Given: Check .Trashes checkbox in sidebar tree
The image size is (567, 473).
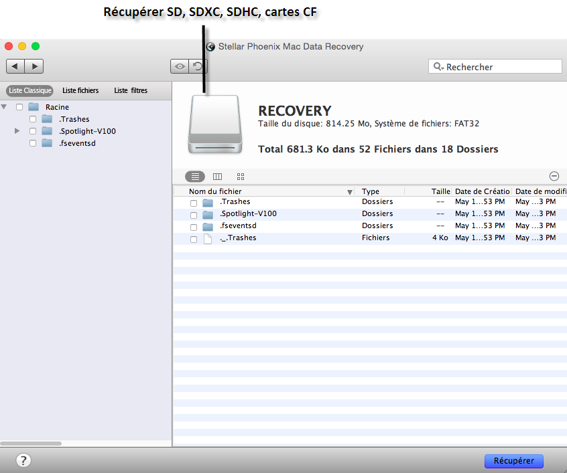Looking at the screenshot, I should 33,119.
